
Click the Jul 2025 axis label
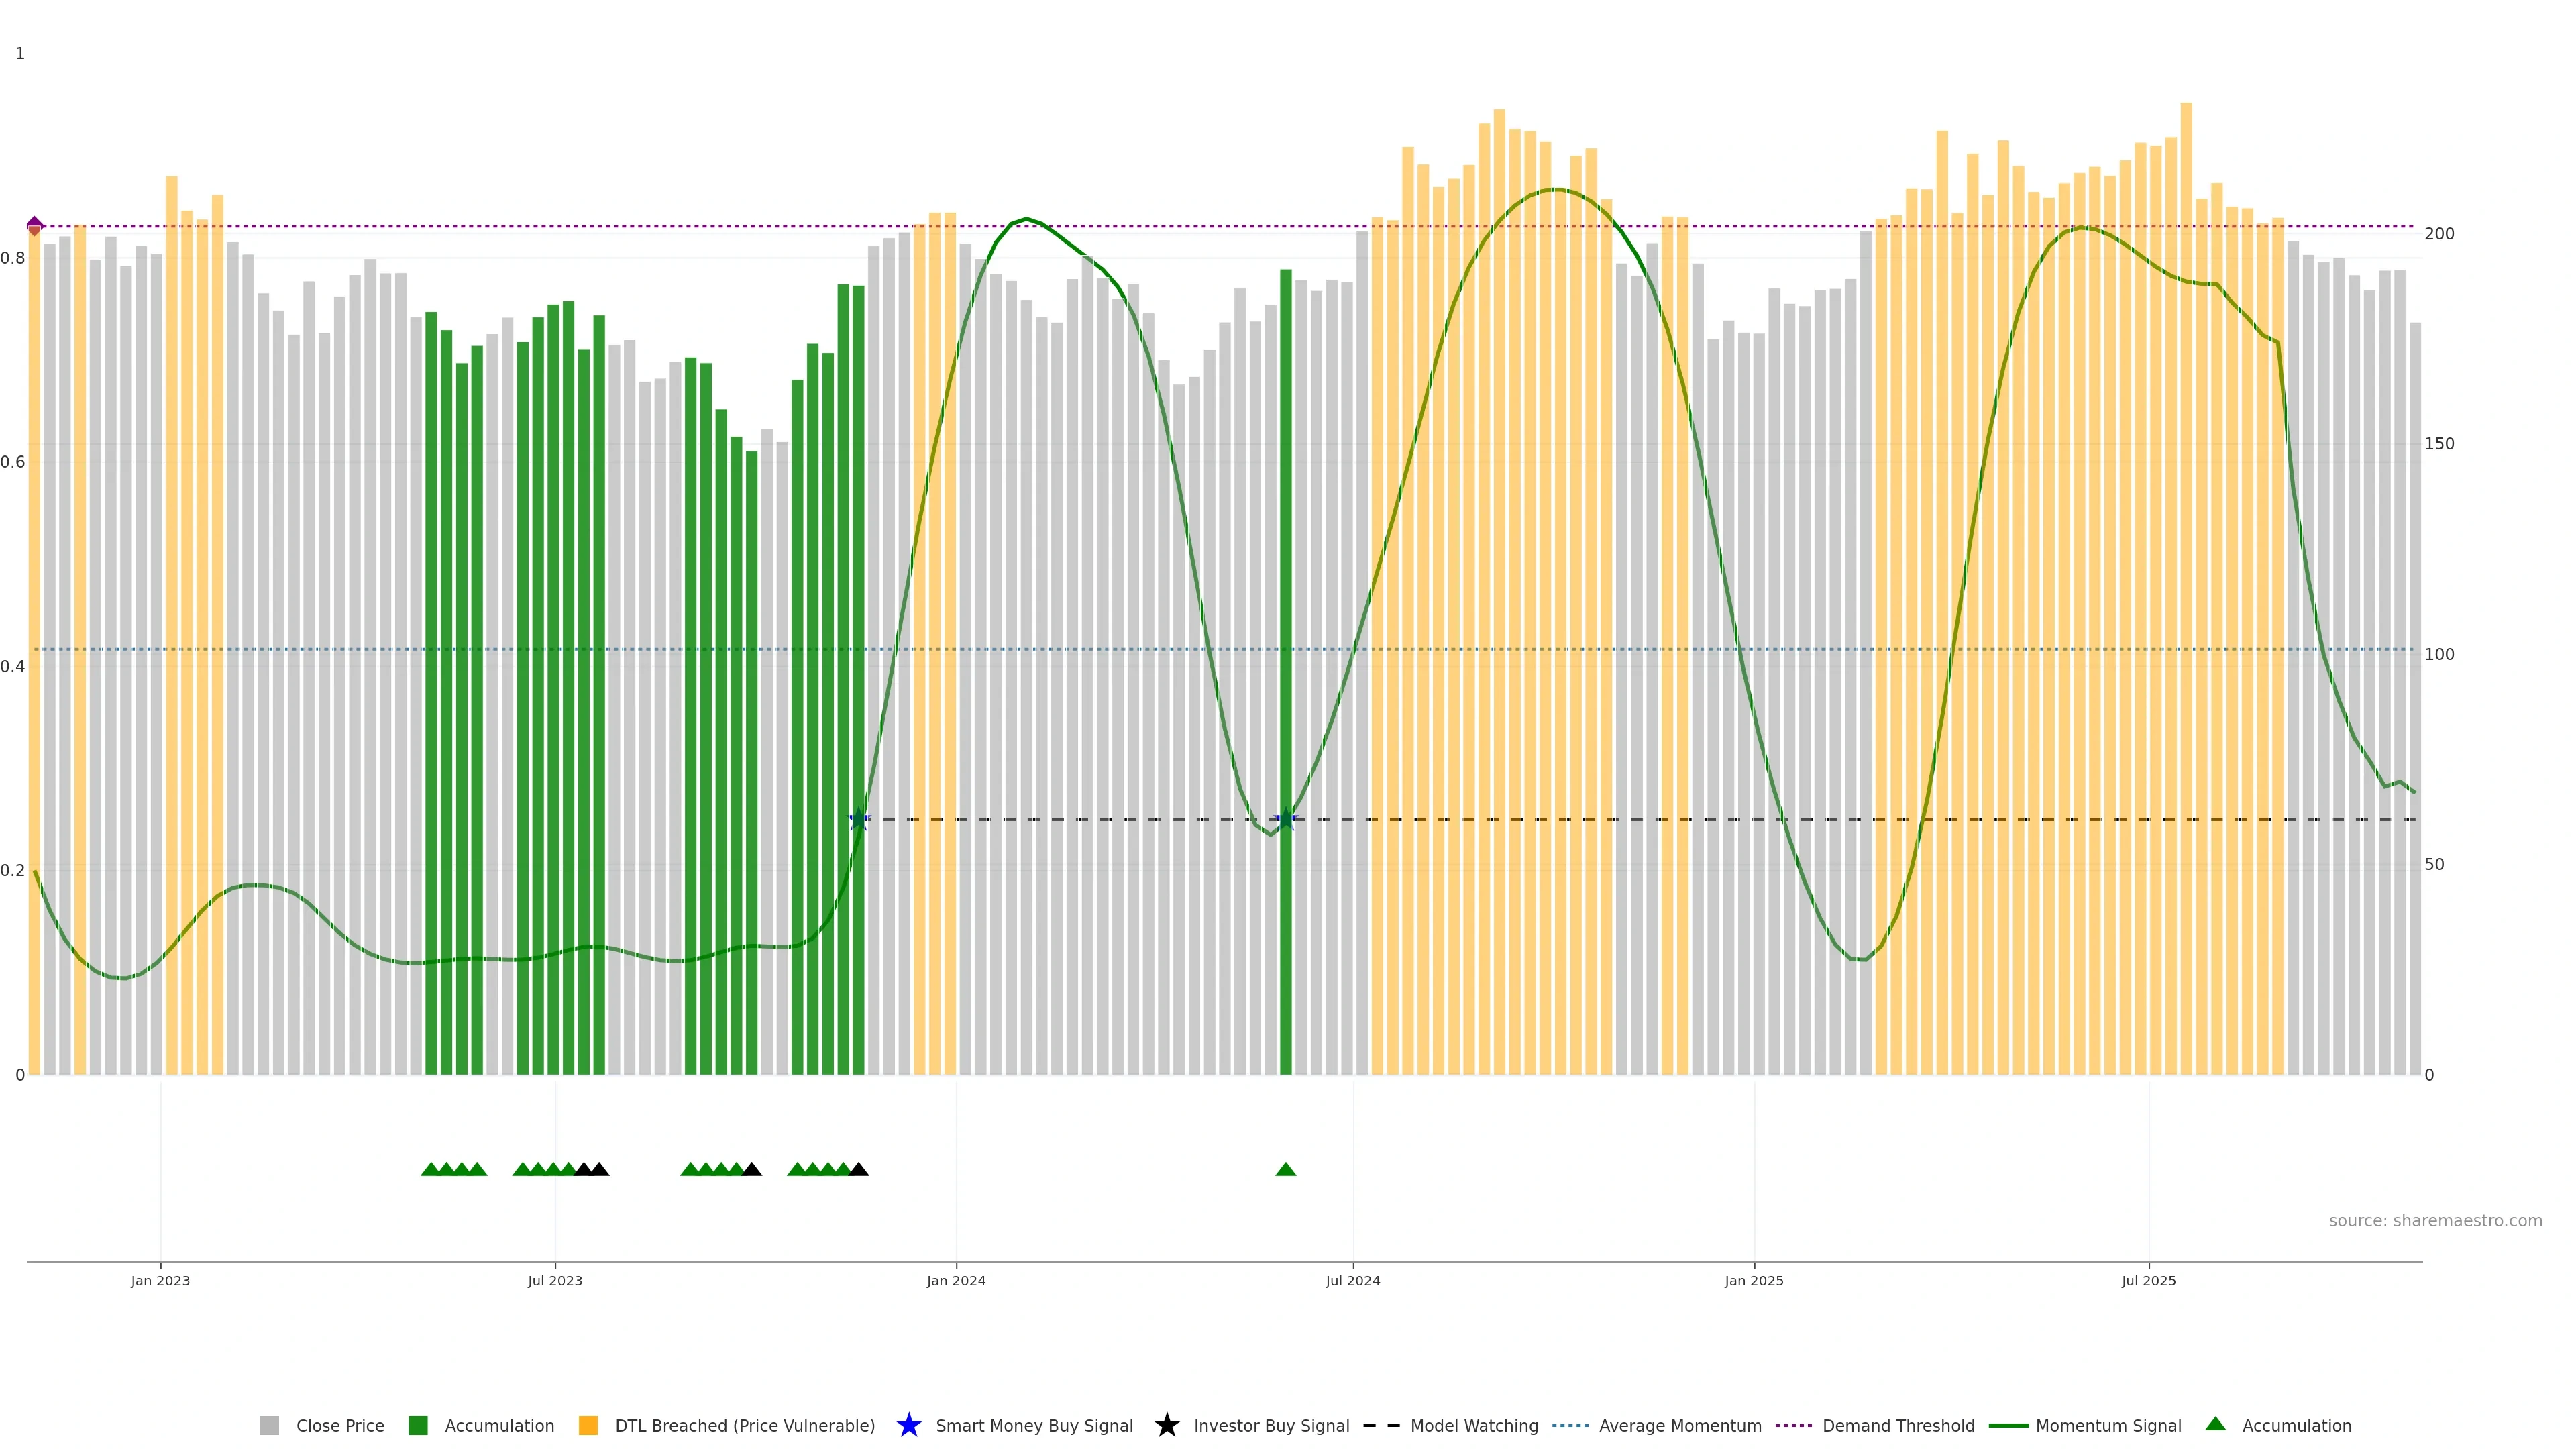click(x=2148, y=1280)
